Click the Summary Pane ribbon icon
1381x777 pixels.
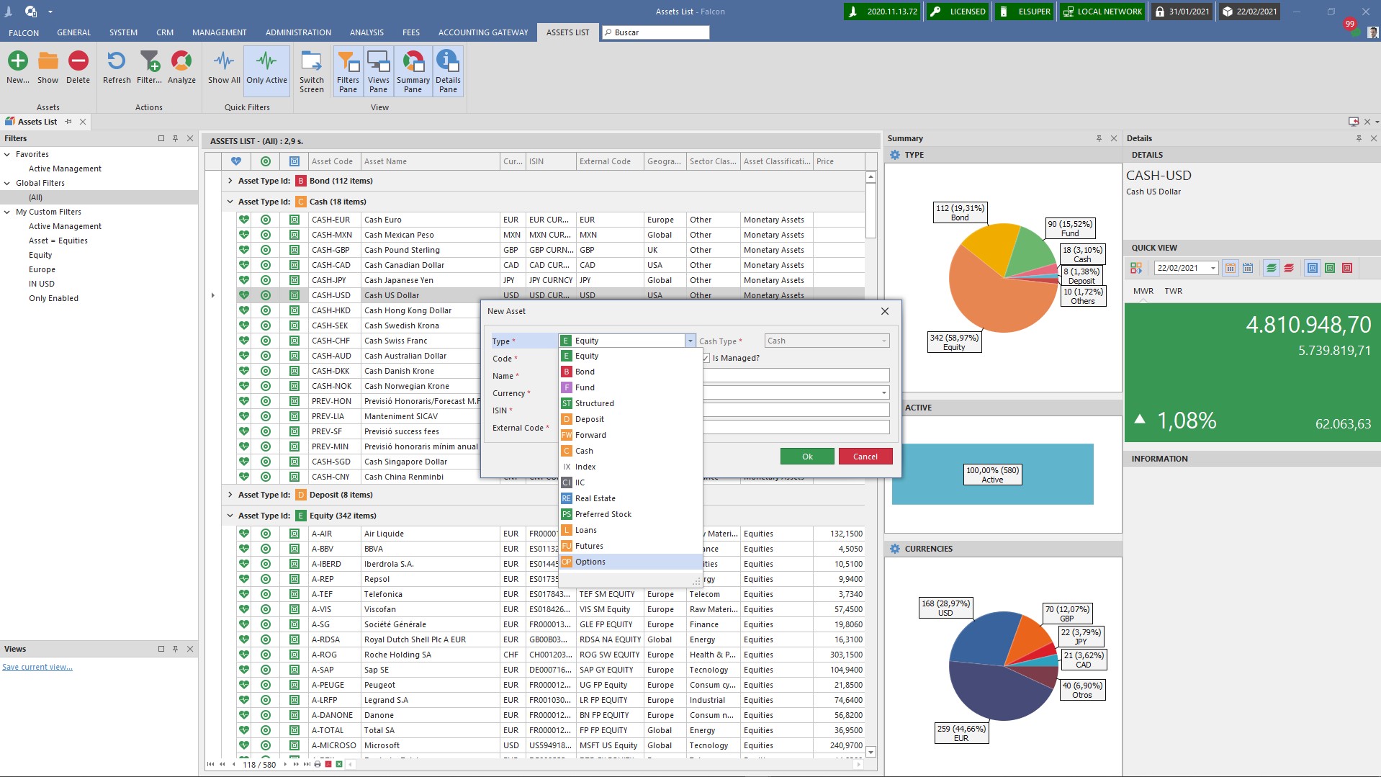413,61
